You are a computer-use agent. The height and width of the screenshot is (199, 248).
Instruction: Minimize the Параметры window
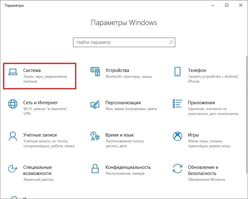tap(213, 5)
